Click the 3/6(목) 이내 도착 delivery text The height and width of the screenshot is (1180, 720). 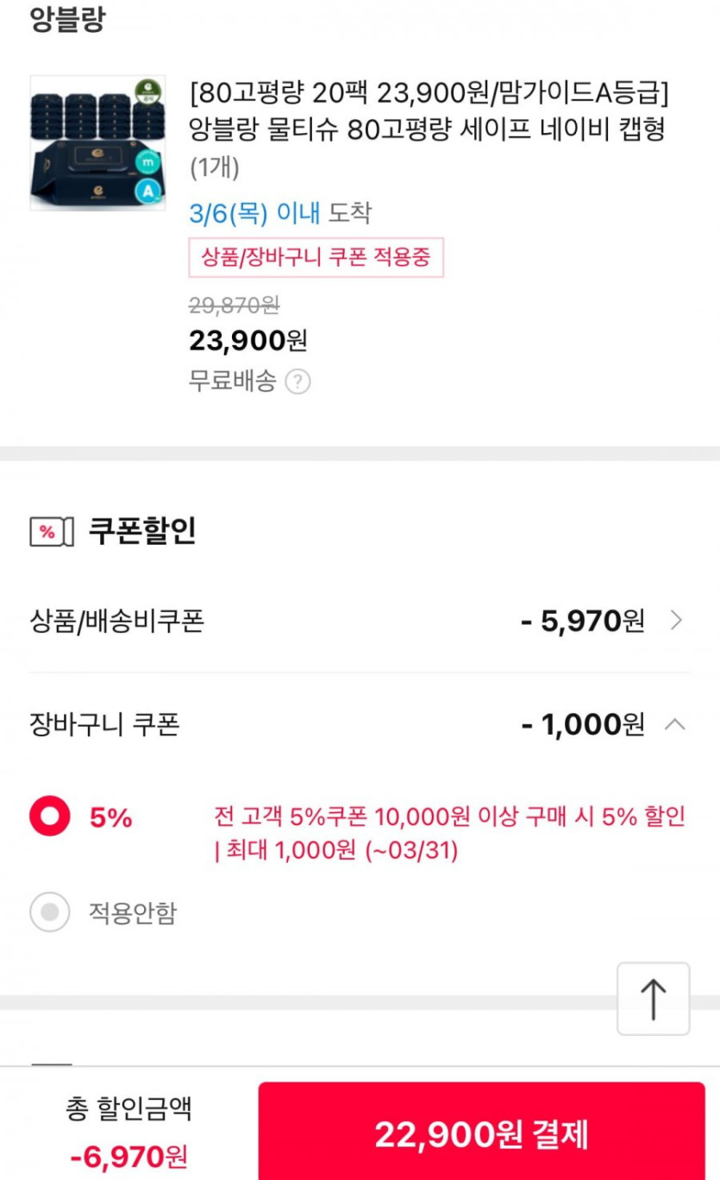(x=280, y=213)
